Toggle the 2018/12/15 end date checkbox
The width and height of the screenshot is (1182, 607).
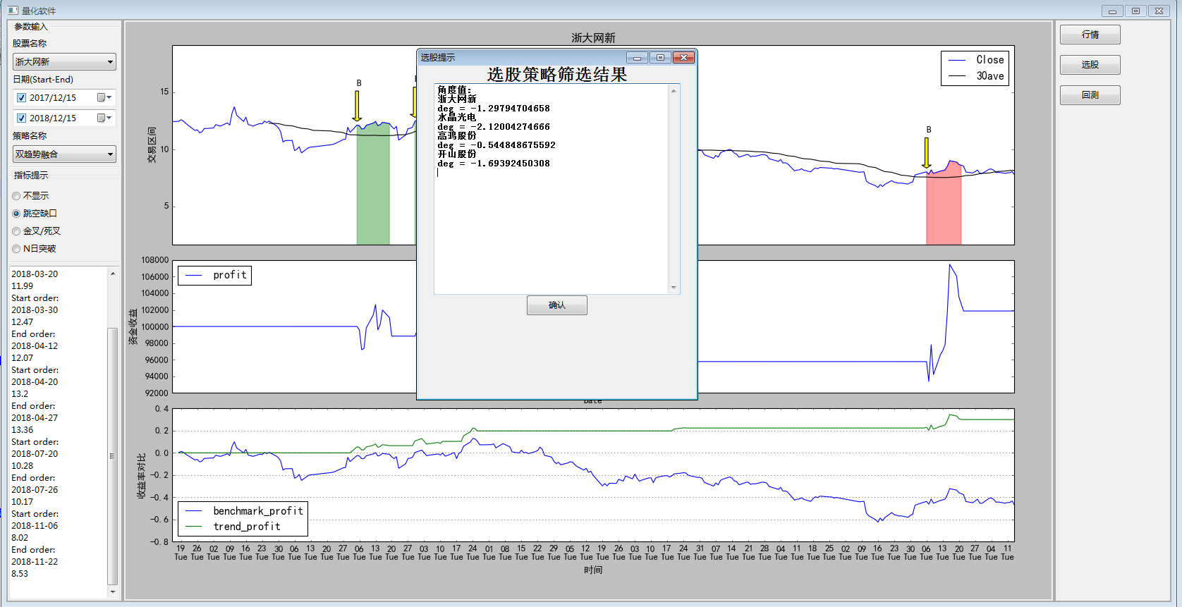[x=21, y=118]
